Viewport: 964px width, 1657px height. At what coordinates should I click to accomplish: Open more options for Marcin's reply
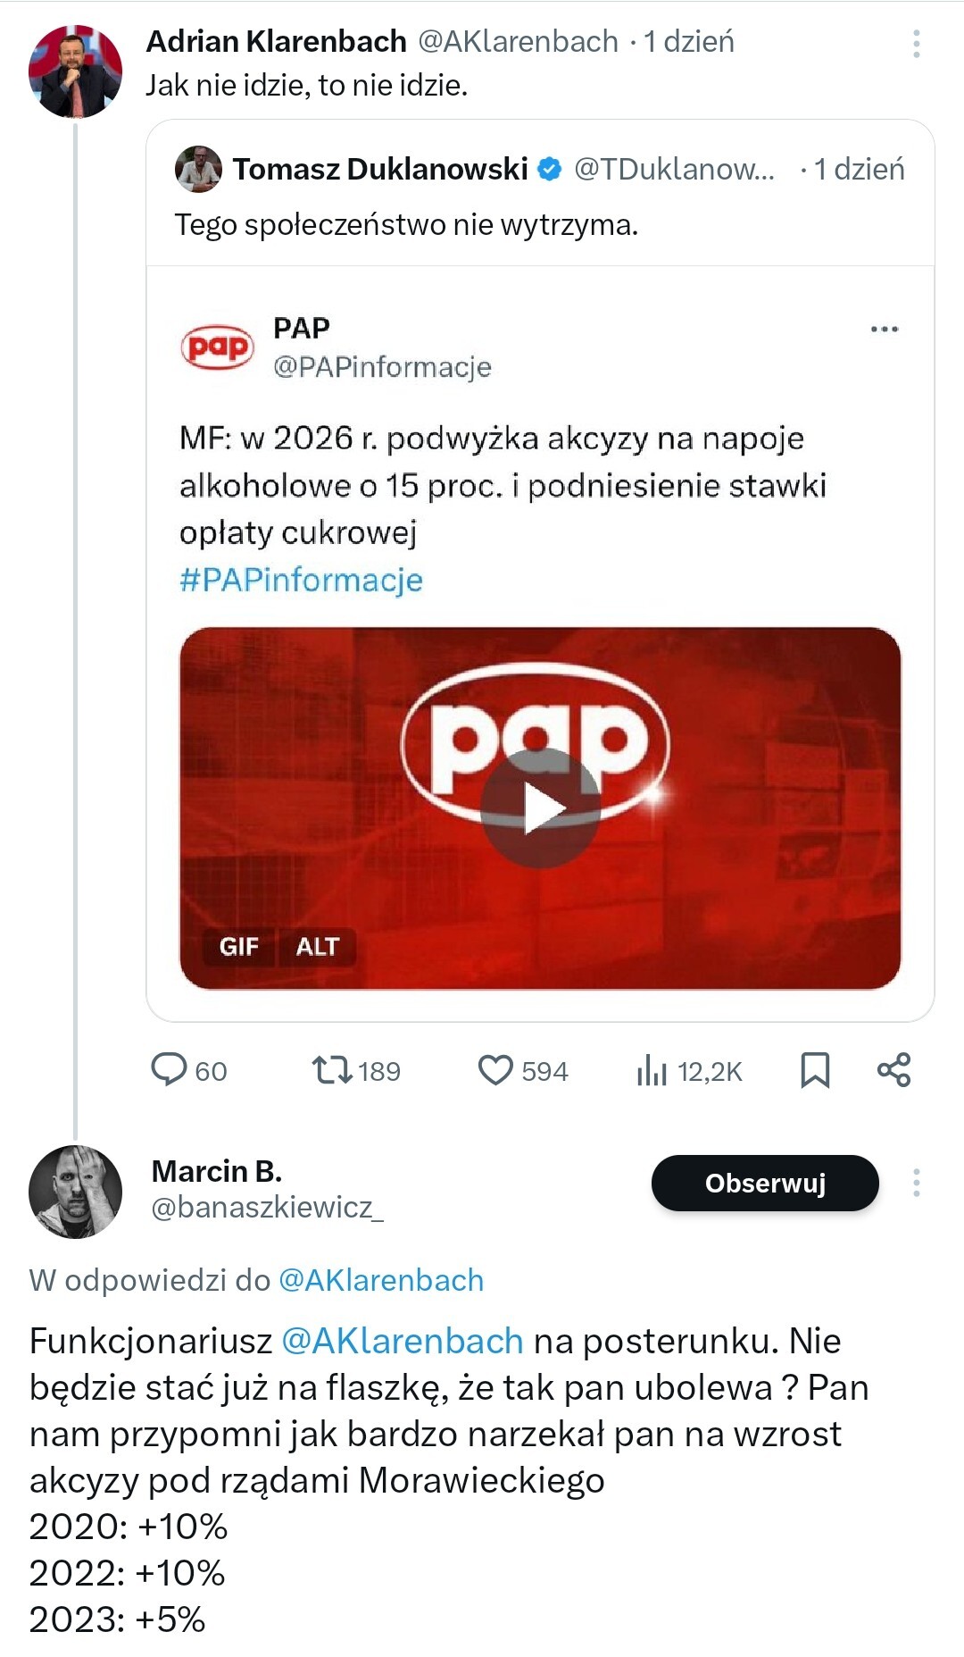point(916,1183)
